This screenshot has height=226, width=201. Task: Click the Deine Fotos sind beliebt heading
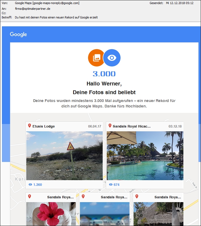[104, 92]
